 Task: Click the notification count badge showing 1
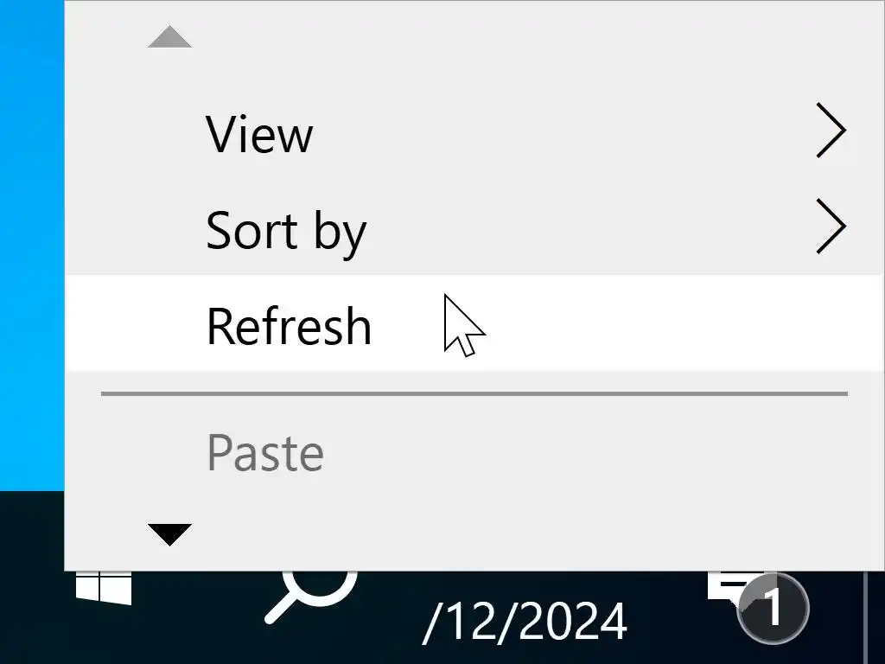coord(773,609)
